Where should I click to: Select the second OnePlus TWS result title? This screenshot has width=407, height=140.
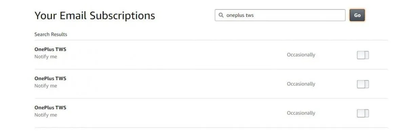50,78
